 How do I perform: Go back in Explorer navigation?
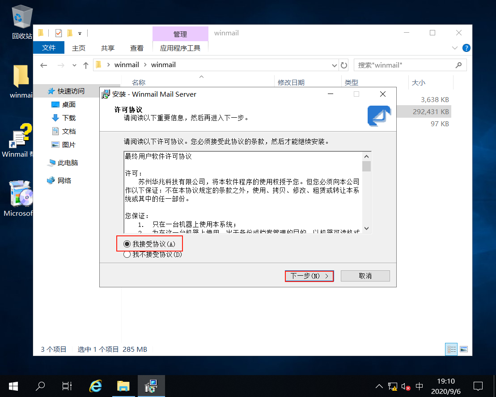pyautogui.click(x=44, y=65)
